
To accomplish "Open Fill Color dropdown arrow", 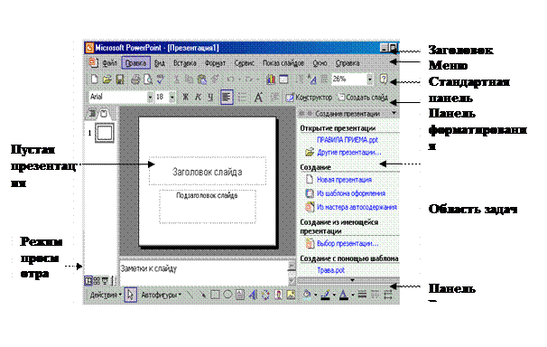I will coord(316,295).
